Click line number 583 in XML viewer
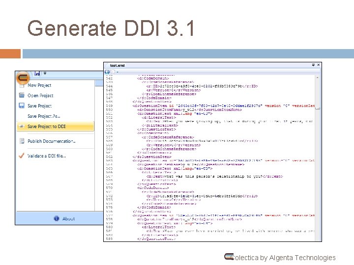This screenshot has height=265, width=354. [109, 239]
